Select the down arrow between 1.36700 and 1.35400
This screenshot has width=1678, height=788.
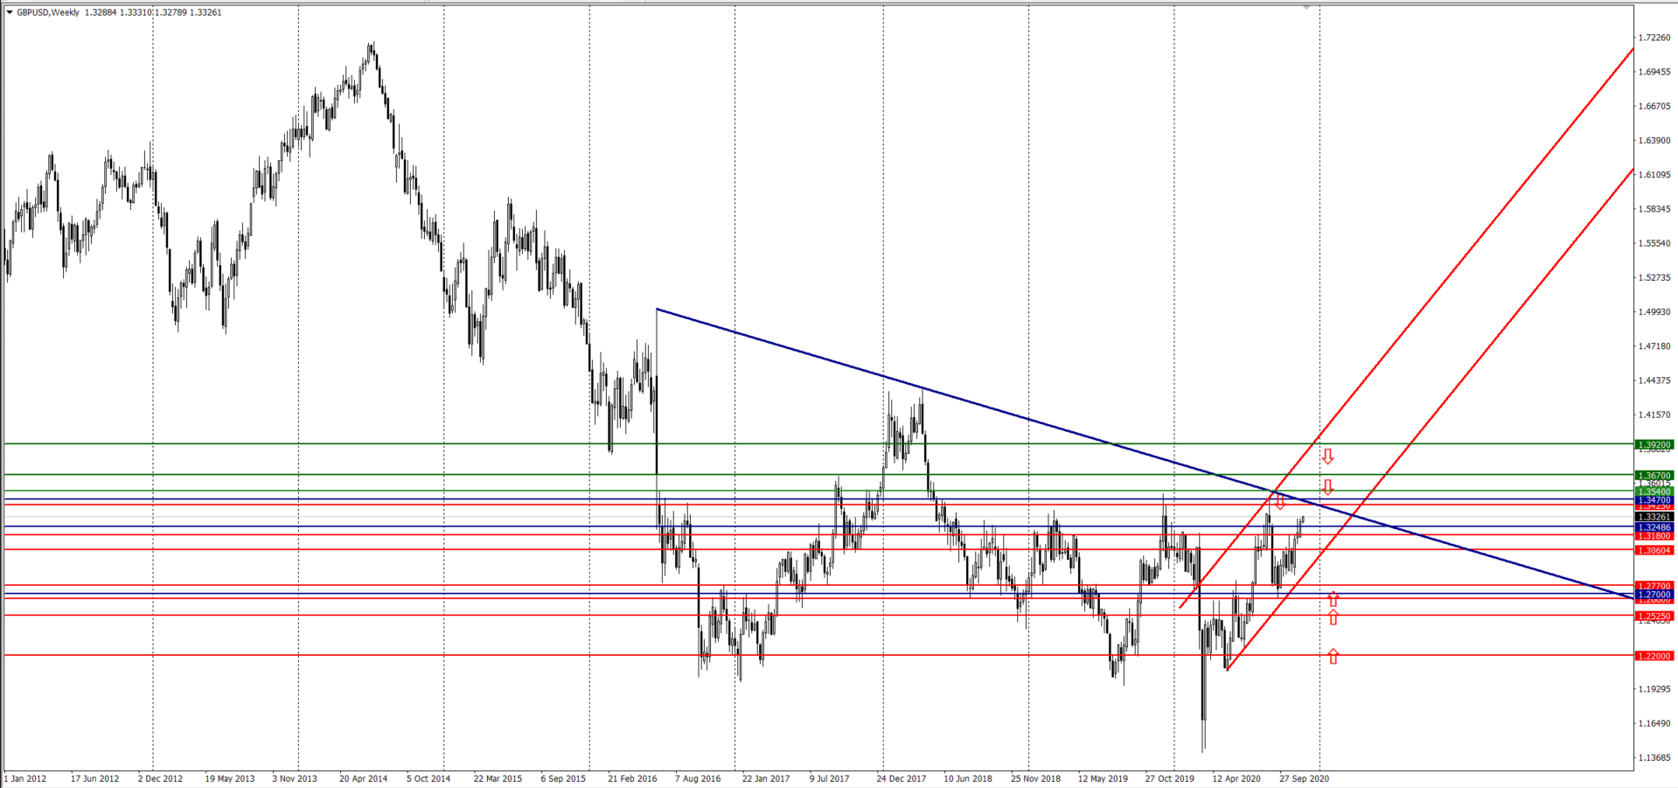coord(1327,486)
